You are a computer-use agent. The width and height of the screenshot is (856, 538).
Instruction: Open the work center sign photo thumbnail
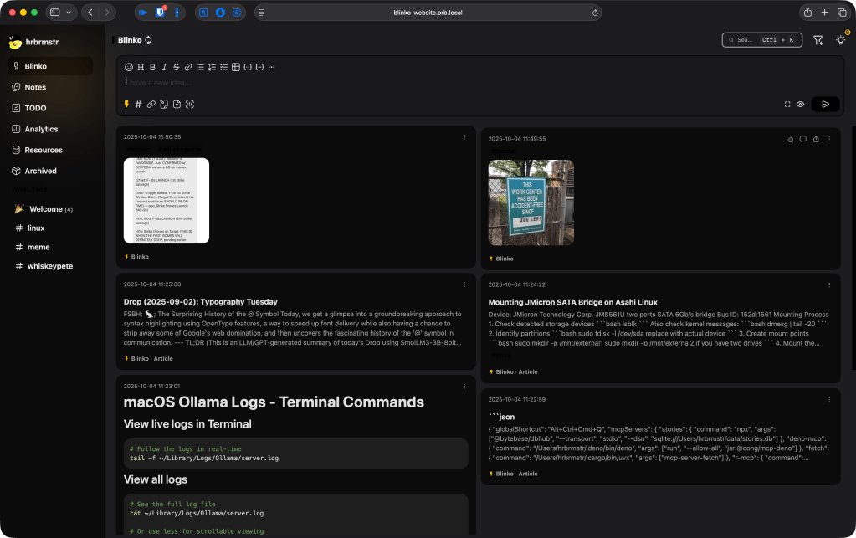coord(531,202)
